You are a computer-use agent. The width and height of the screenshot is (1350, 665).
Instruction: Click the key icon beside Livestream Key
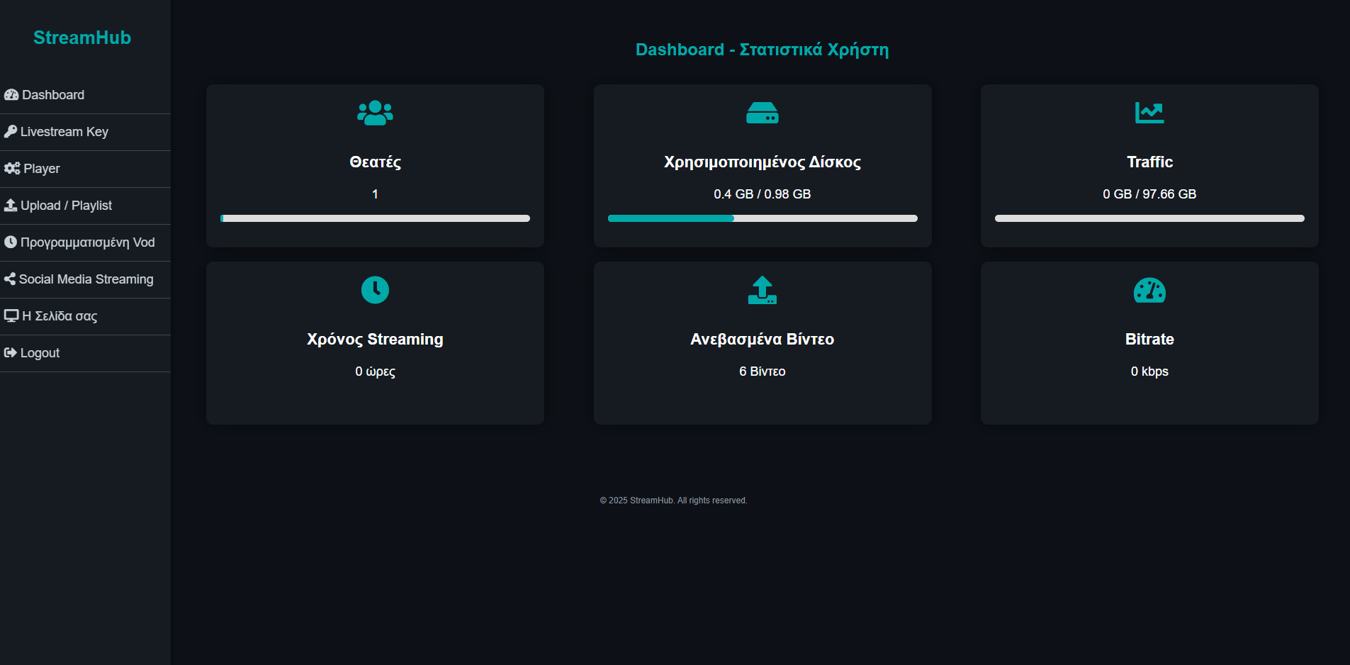pos(11,132)
